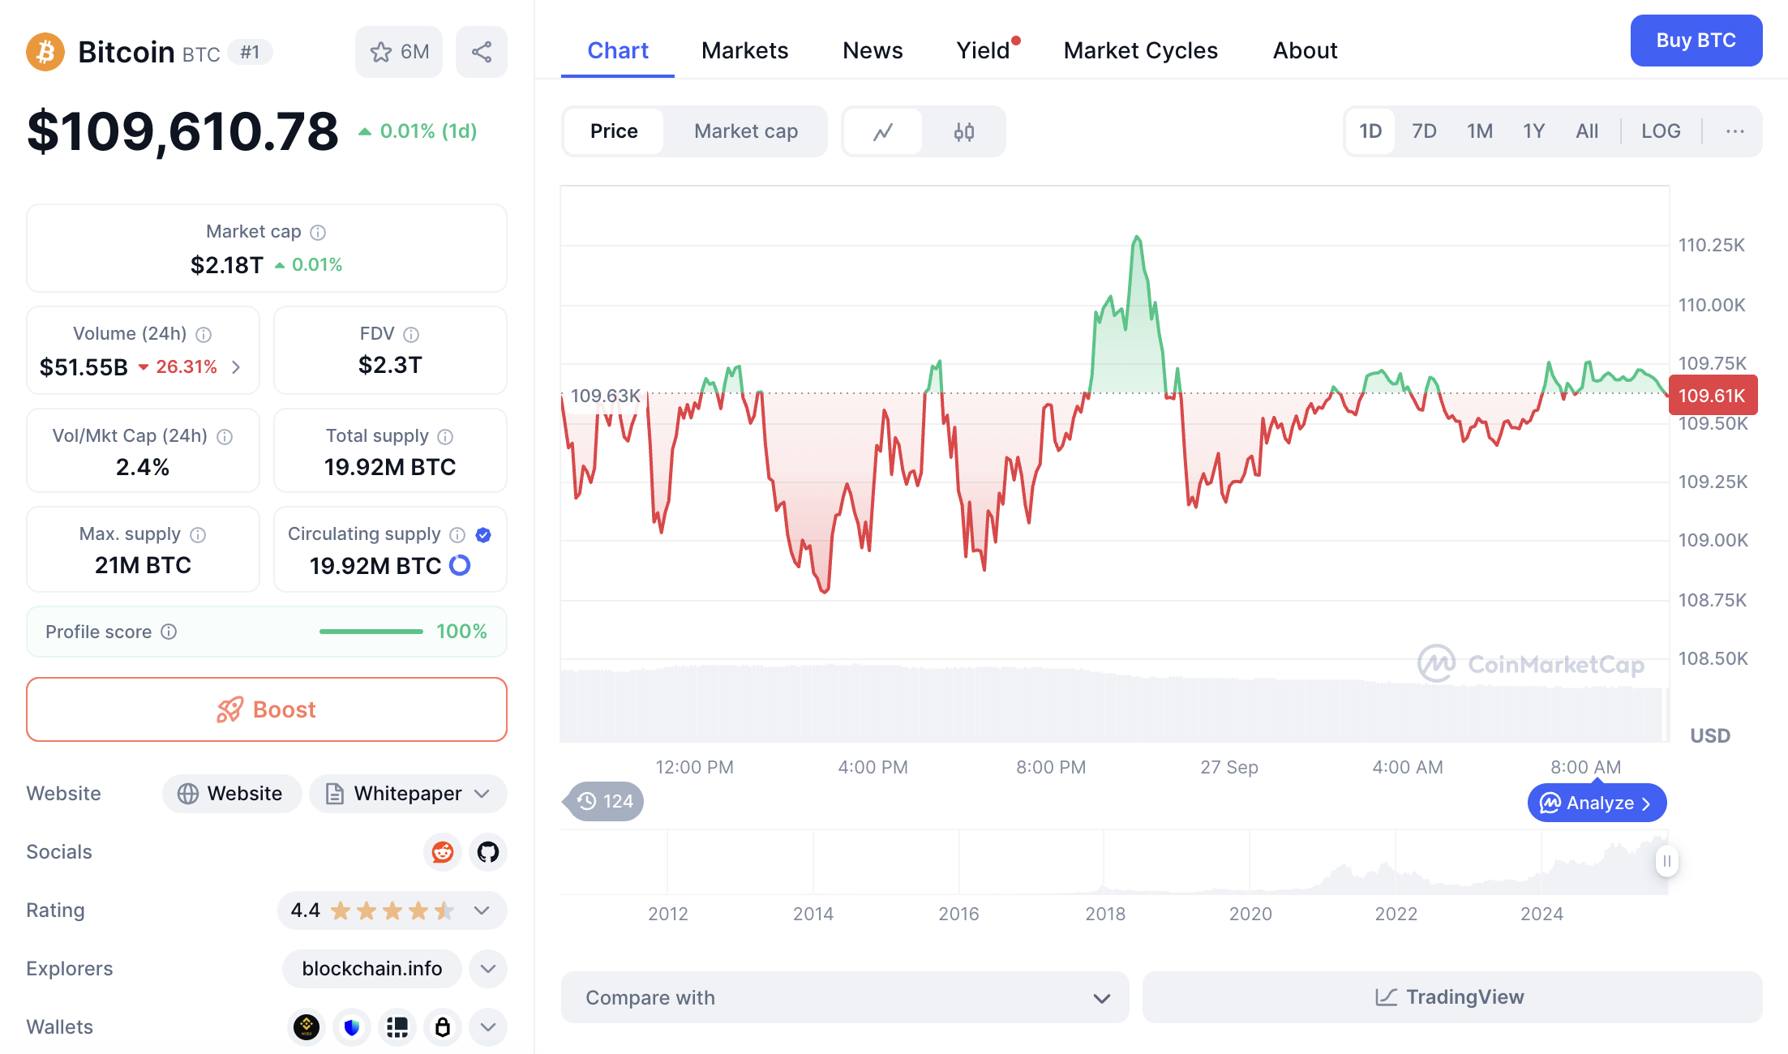This screenshot has height=1054, width=1788.
Task: Click the timeline range slider handle
Action: pyautogui.click(x=1666, y=861)
